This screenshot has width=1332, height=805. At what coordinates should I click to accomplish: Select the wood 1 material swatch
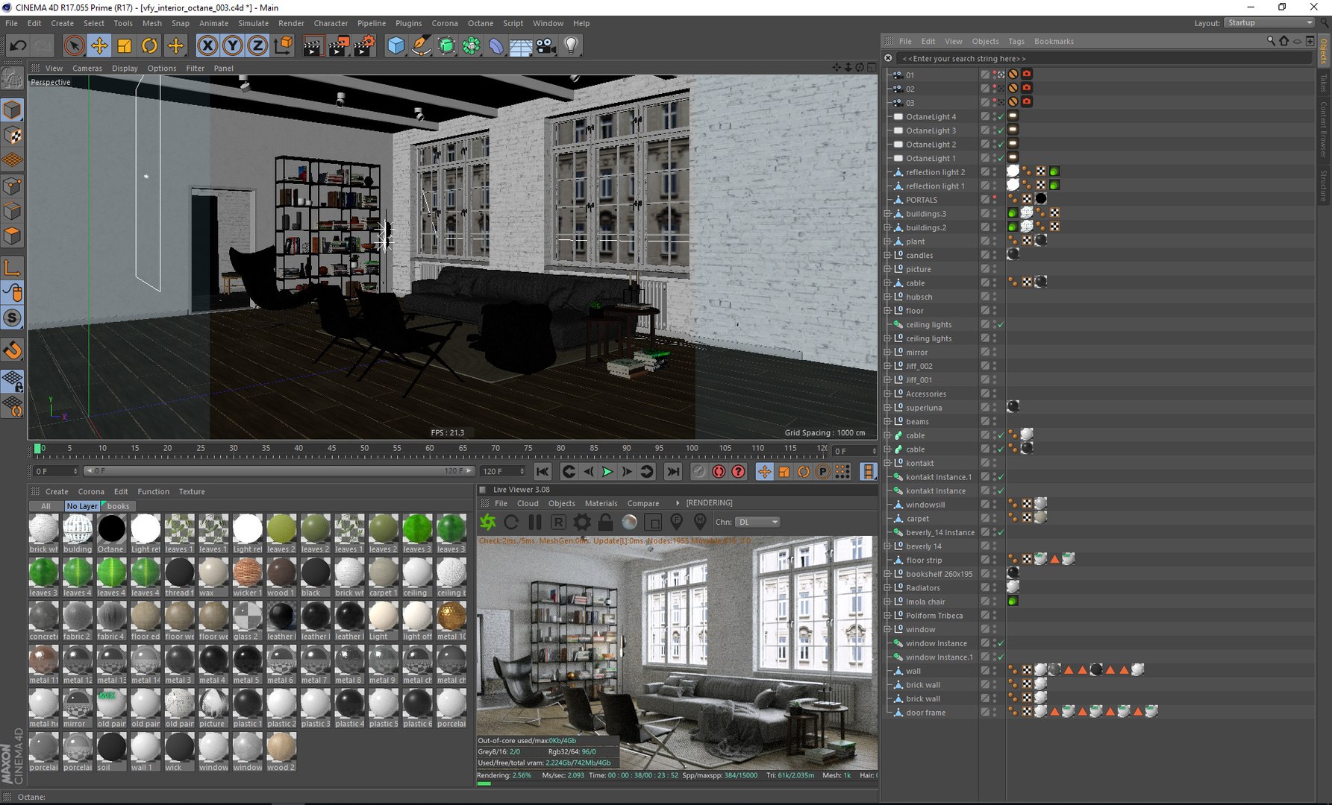[x=281, y=578]
